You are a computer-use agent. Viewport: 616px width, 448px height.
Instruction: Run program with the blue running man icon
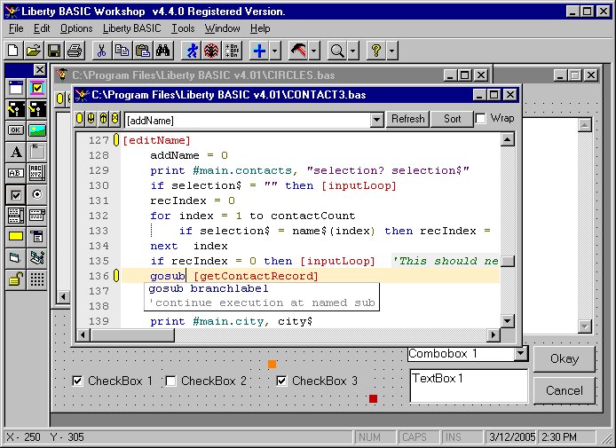pos(192,51)
